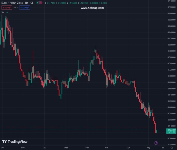Screen dimensions: 177x150
Task: Click the red sell price 4.527780
Action: 6,7
